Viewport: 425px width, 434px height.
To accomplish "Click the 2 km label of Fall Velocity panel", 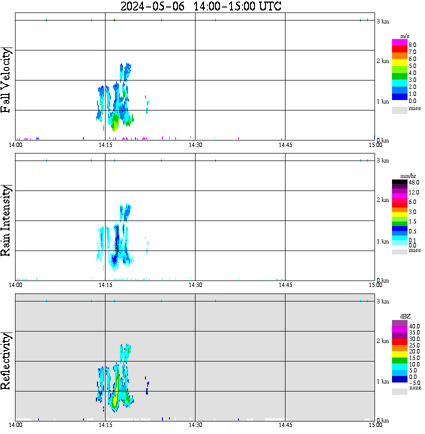I will point(382,61).
